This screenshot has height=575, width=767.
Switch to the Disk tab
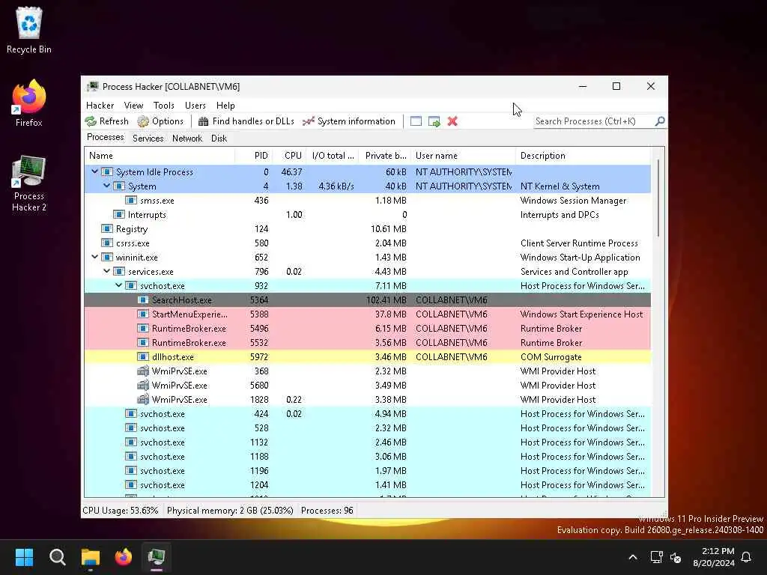[219, 139]
